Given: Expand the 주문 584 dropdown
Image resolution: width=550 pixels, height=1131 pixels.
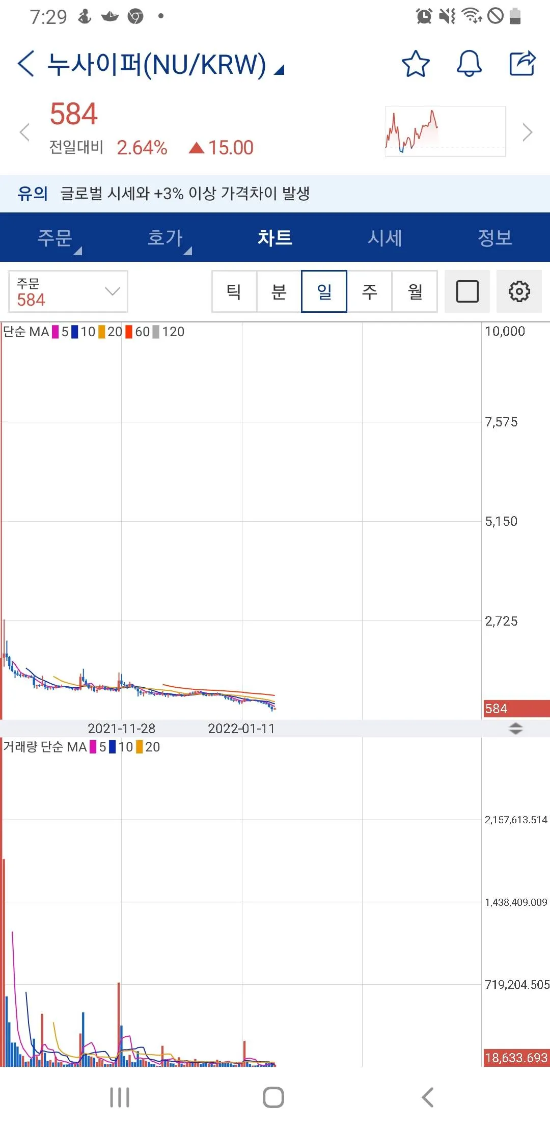Looking at the screenshot, I should pyautogui.click(x=68, y=291).
